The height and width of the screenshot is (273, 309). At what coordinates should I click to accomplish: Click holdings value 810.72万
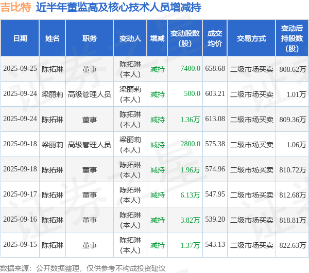tap(293, 170)
